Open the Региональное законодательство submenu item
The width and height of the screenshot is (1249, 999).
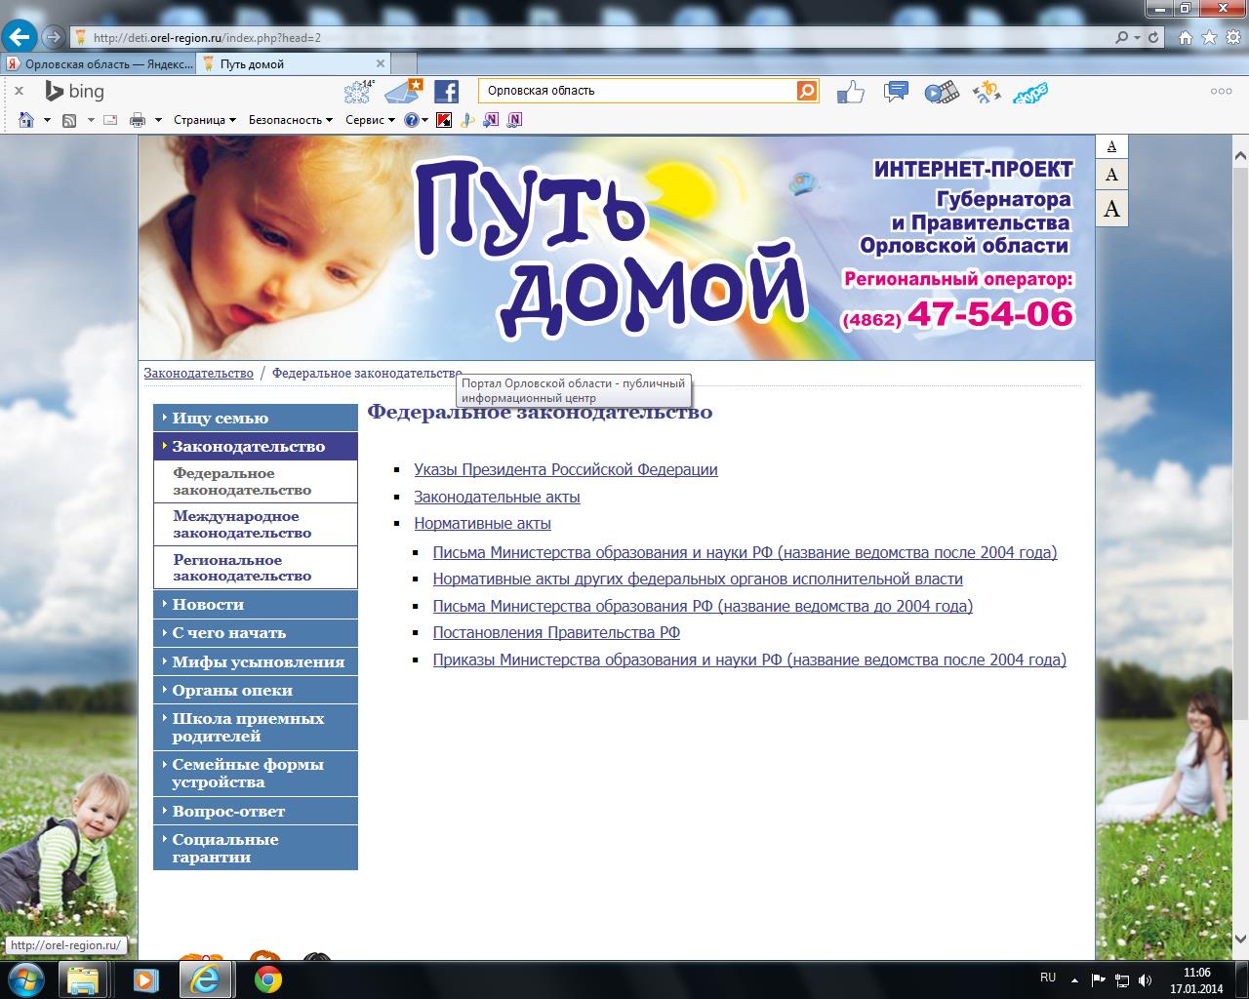coord(256,568)
